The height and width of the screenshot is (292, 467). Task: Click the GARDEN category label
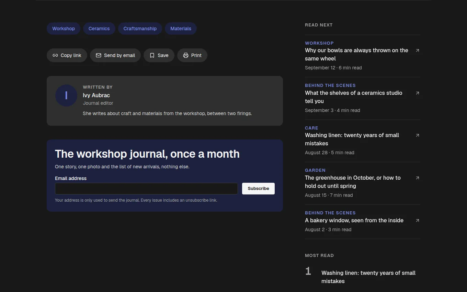point(315,170)
